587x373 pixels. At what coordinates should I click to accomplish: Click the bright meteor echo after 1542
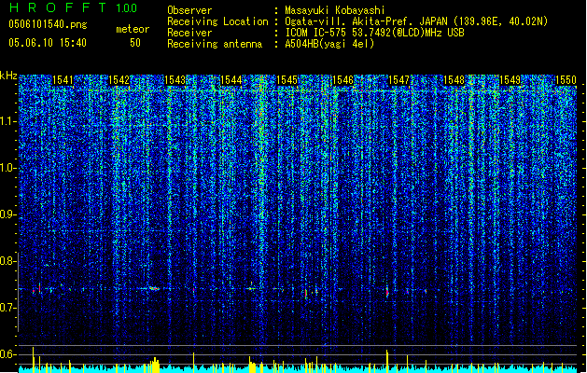[x=154, y=288]
